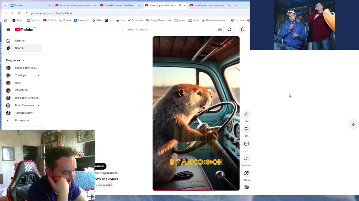Open the госу bookmark

(121, 20)
